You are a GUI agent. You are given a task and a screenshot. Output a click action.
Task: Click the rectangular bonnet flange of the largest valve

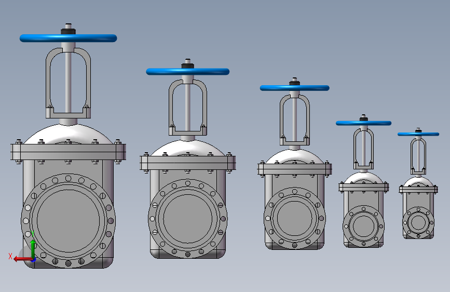[69, 152]
